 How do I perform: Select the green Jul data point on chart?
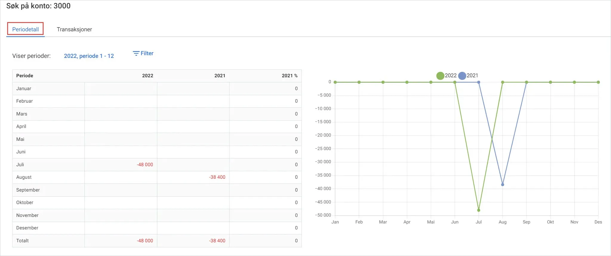[x=478, y=210]
